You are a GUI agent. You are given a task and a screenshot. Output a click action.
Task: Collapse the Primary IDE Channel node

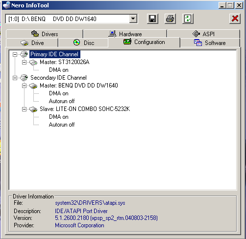coord(15,54)
